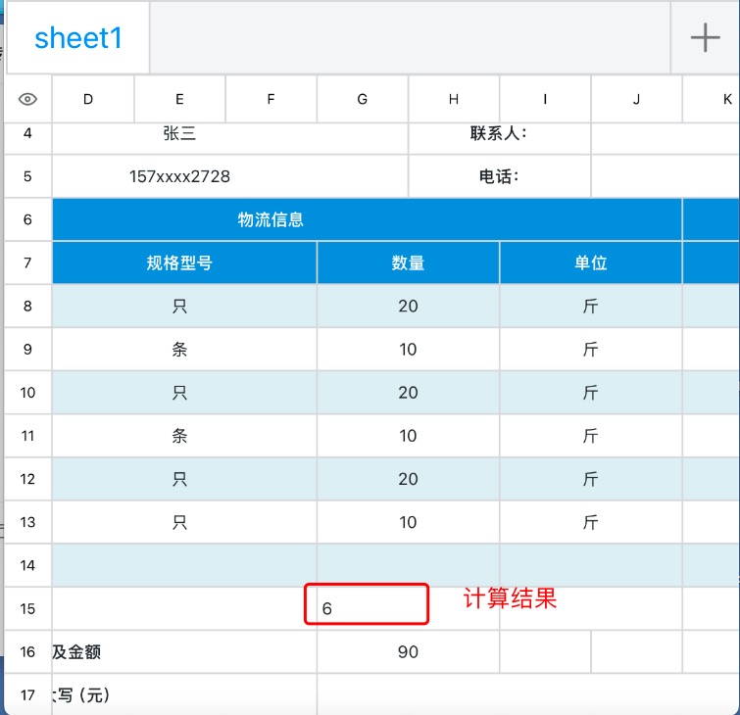This screenshot has height=715, width=740.
Task: Click the 只 cell in row 12
Action: click(184, 479)
